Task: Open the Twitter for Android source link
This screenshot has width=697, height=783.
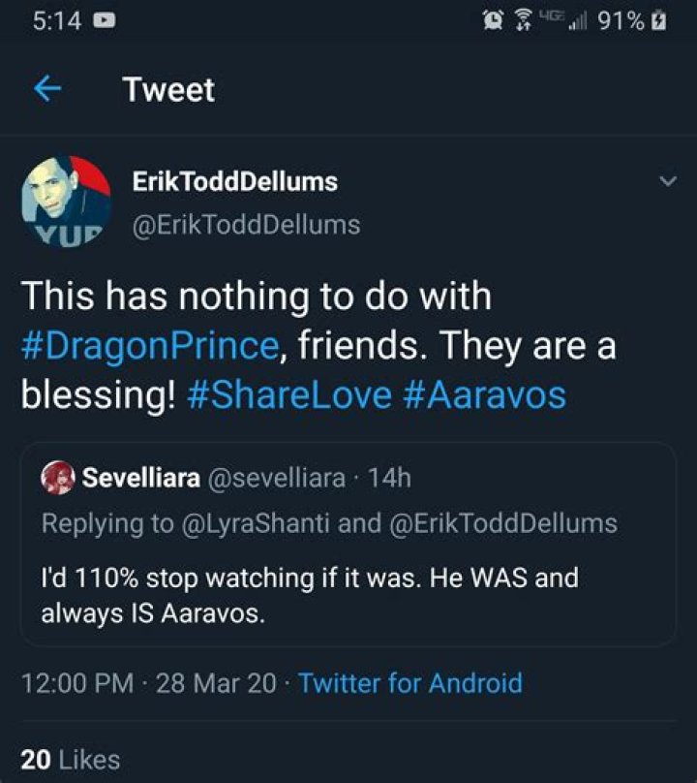Action: click(x=410, y=683)
